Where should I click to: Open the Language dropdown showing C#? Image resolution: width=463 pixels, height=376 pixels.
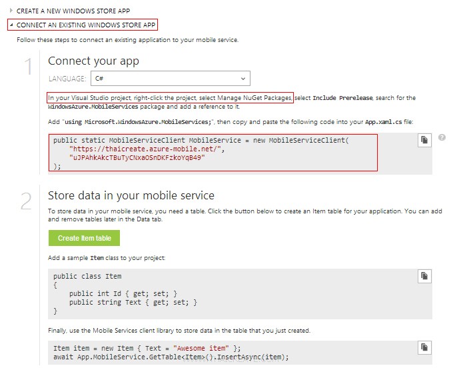pyautogui.click(x=171, y=79)
